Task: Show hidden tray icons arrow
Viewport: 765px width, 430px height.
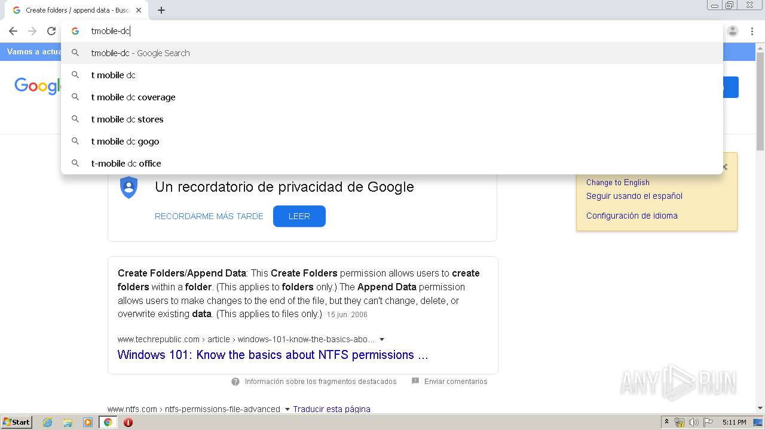Action: [666, 422]
